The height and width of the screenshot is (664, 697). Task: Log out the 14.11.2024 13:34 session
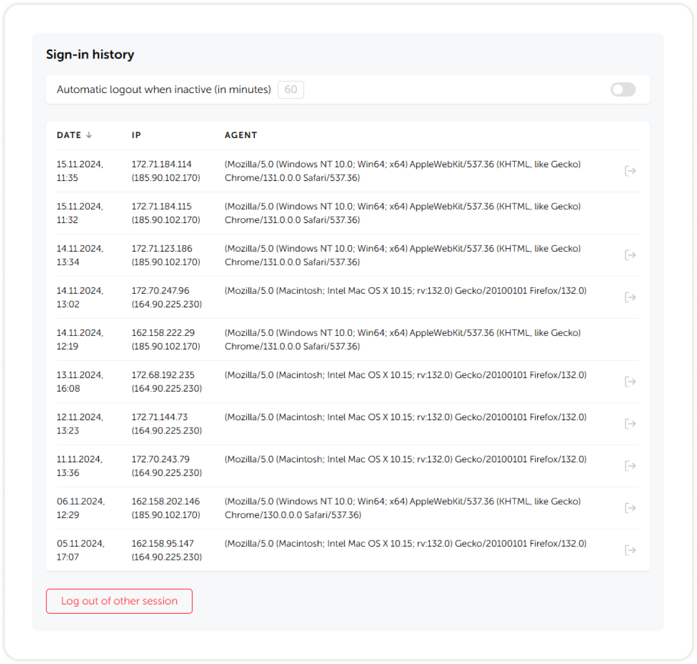(x=630, y=255)
